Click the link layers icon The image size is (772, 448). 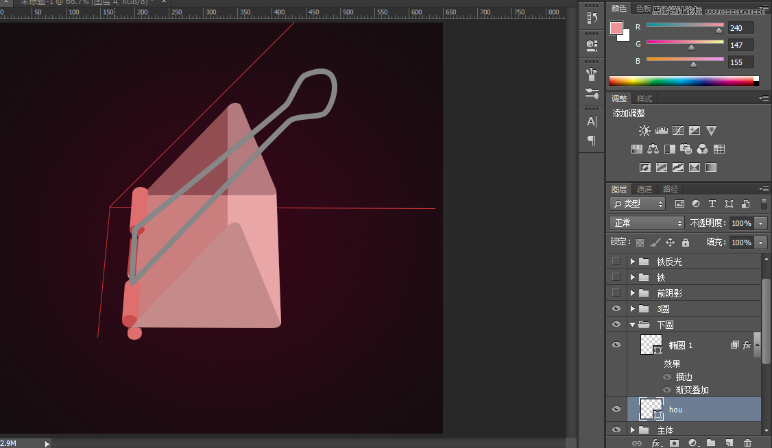pyautogui.click(x=637, y=443)
